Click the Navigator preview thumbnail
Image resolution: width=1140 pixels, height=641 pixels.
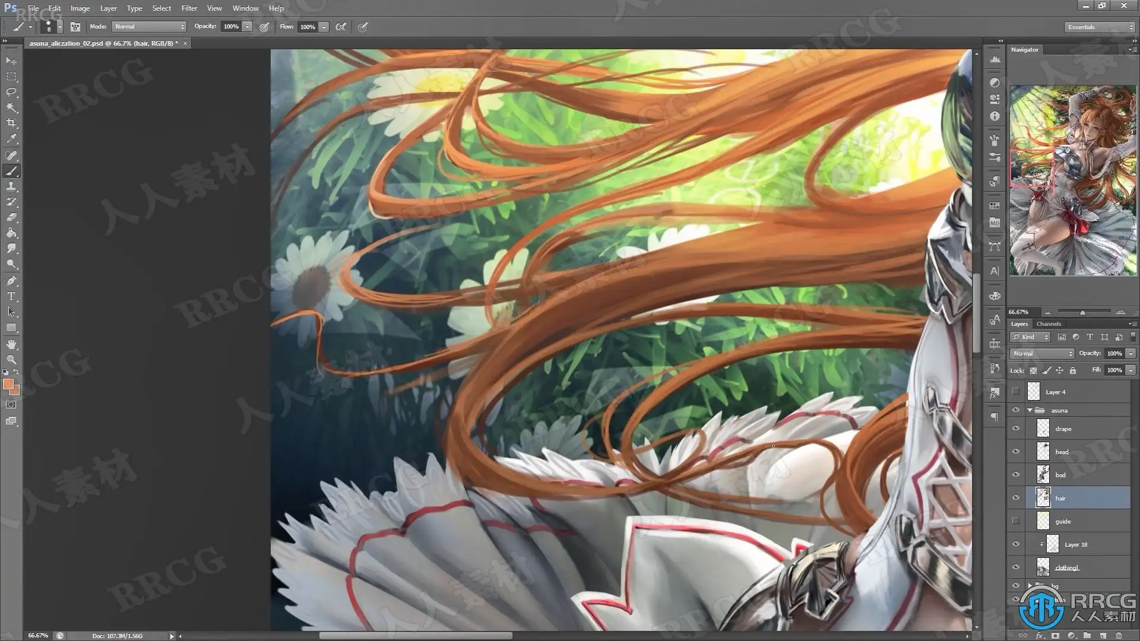point(1072,180)
